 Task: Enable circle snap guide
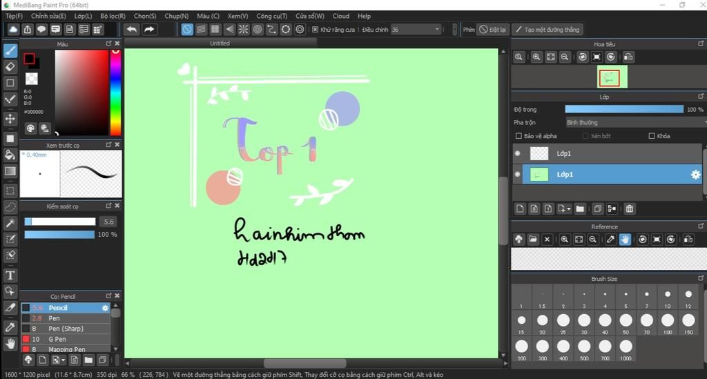(x=258, y=30)
